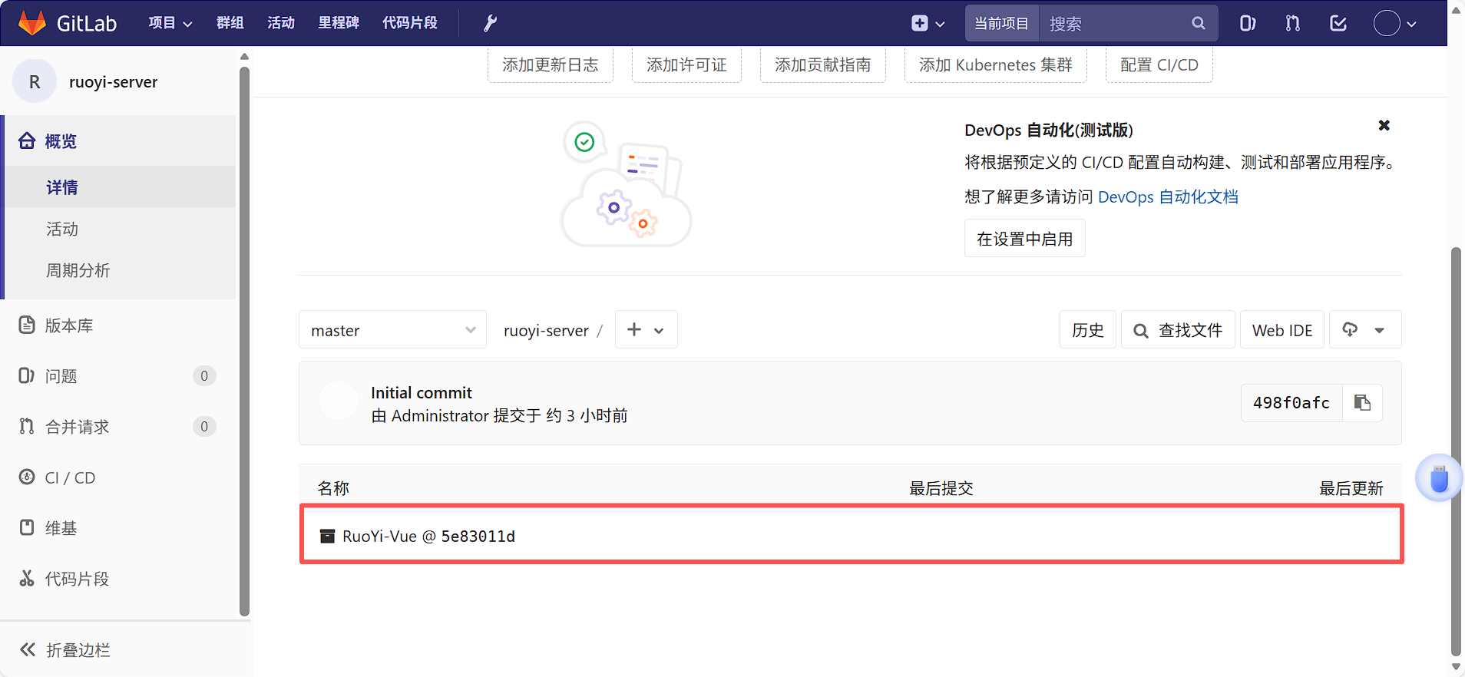This screenshot has height=677, width=1465.
Task: Open the to-do list icon
Action: [1338, 23]
